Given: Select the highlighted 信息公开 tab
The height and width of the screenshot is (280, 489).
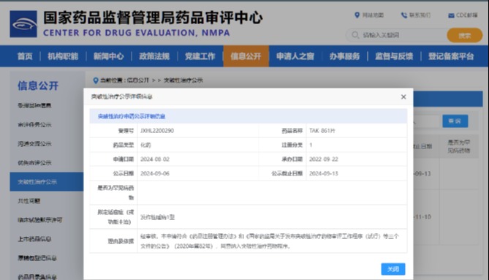Looking at the screenshot, I should tap(246, 56).
